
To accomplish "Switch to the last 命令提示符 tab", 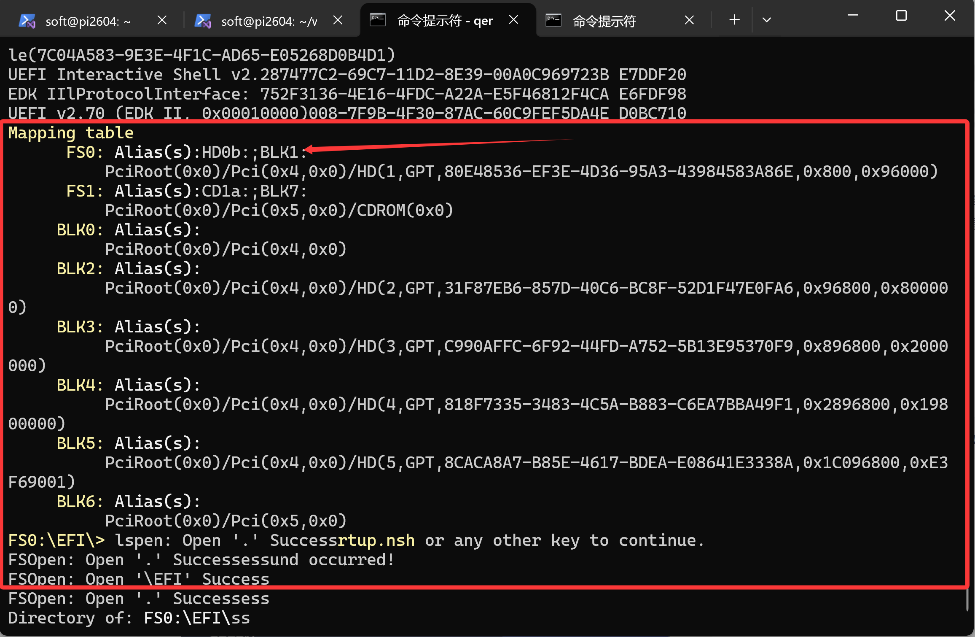I will (x=604, y=20).
